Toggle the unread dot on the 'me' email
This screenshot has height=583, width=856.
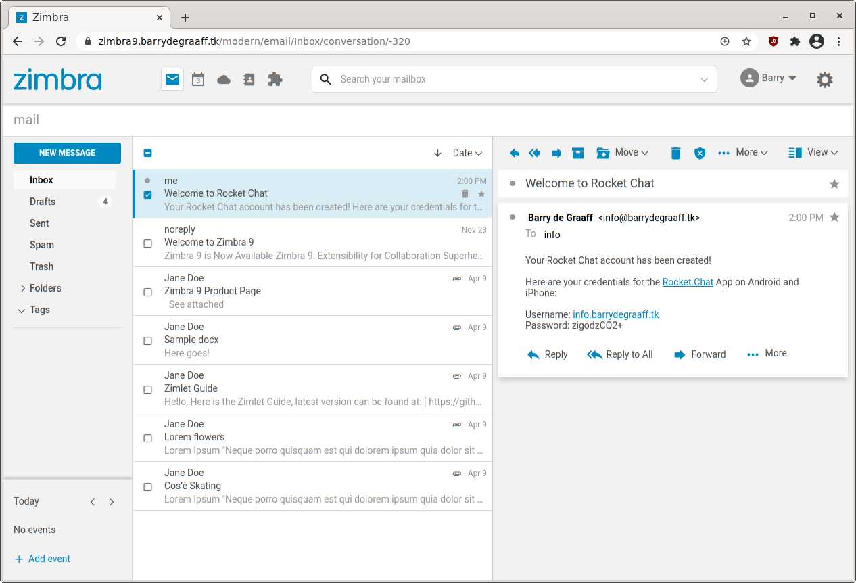click(147, 181)
